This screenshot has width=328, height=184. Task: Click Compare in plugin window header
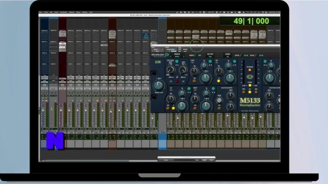[x=174, y=51]
